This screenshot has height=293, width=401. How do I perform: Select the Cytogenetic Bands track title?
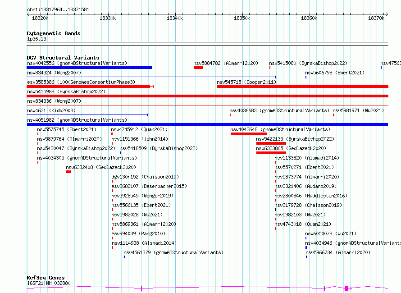(x=54, y=33)
